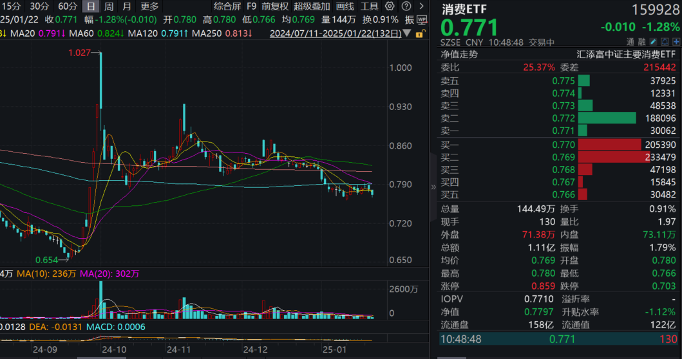Select 卖五 ask price 0.775

coord(564,81)
